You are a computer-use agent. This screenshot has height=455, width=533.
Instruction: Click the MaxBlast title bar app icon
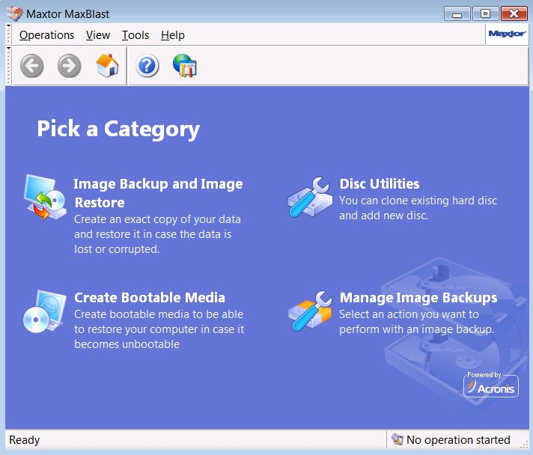point(15,13)
